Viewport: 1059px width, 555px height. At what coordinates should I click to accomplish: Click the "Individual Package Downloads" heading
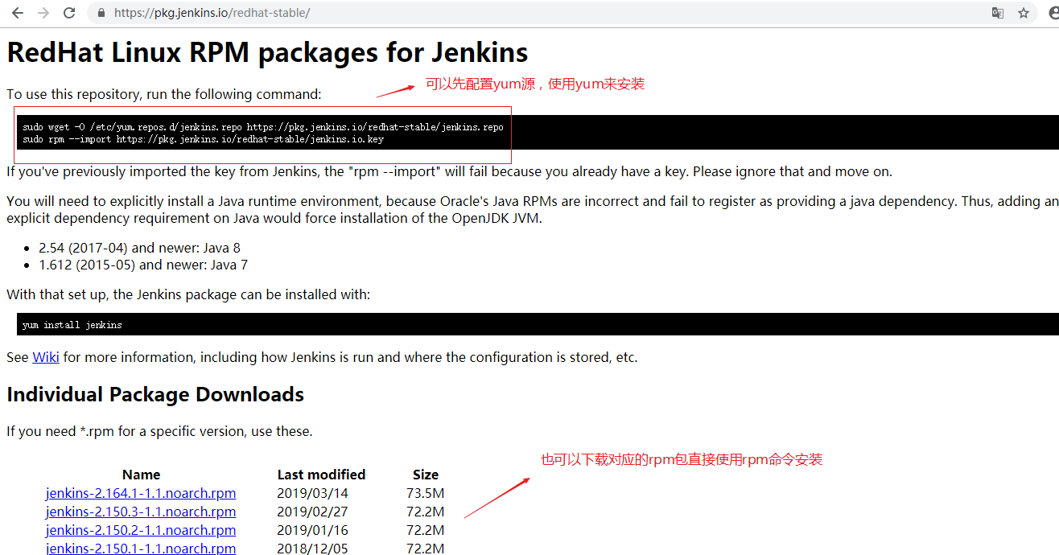point(155,395)
